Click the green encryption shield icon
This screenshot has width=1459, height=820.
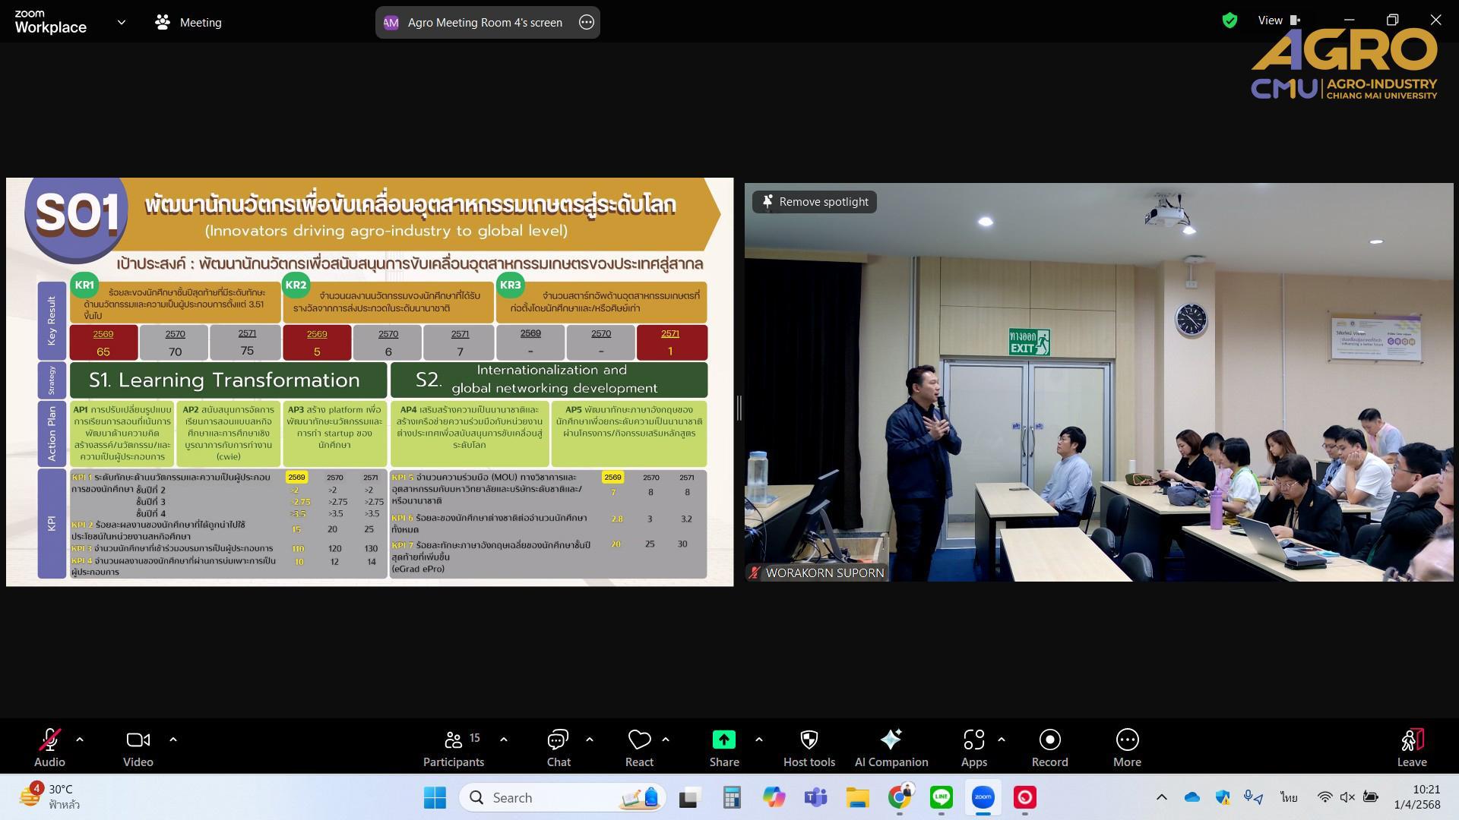pyautogui.click(x=1230, y=21)
